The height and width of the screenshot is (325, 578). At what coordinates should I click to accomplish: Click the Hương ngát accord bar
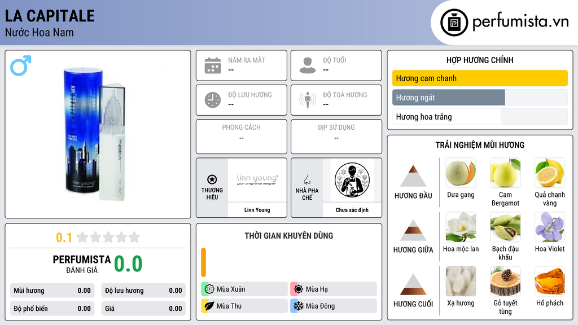click(480, 98)
